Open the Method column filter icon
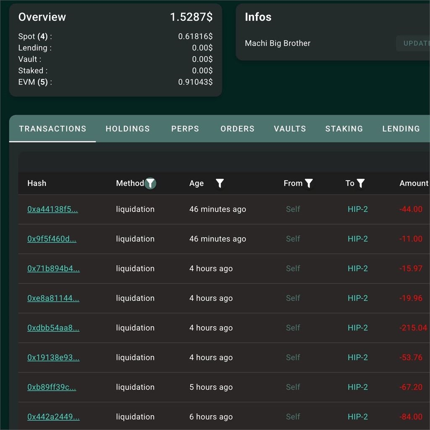 click(x=150, y=183)
